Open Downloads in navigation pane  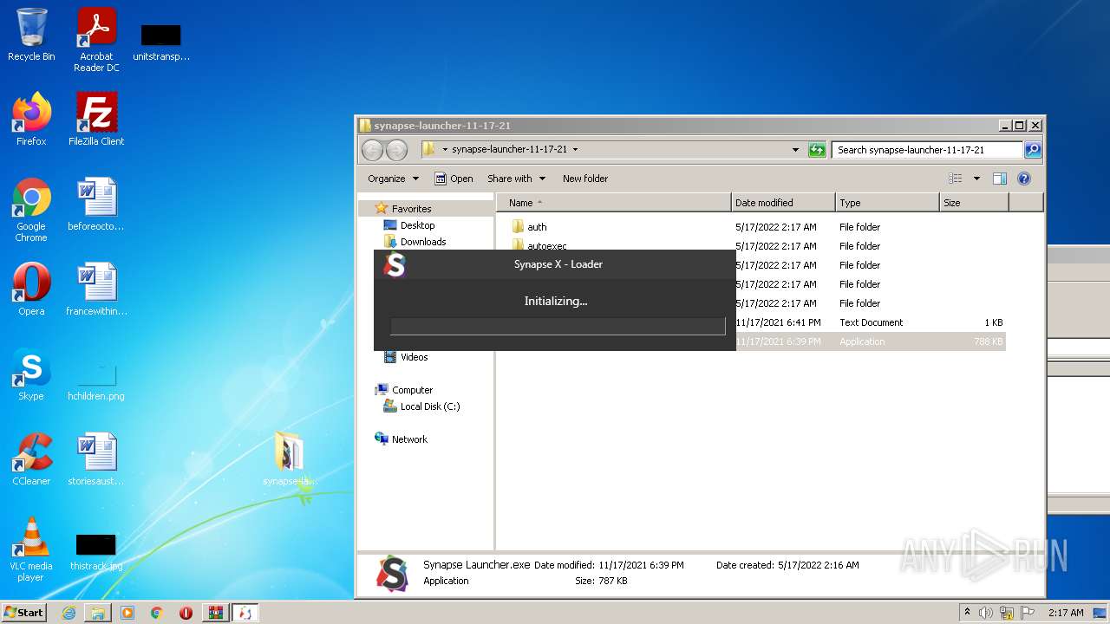(423, 242)
